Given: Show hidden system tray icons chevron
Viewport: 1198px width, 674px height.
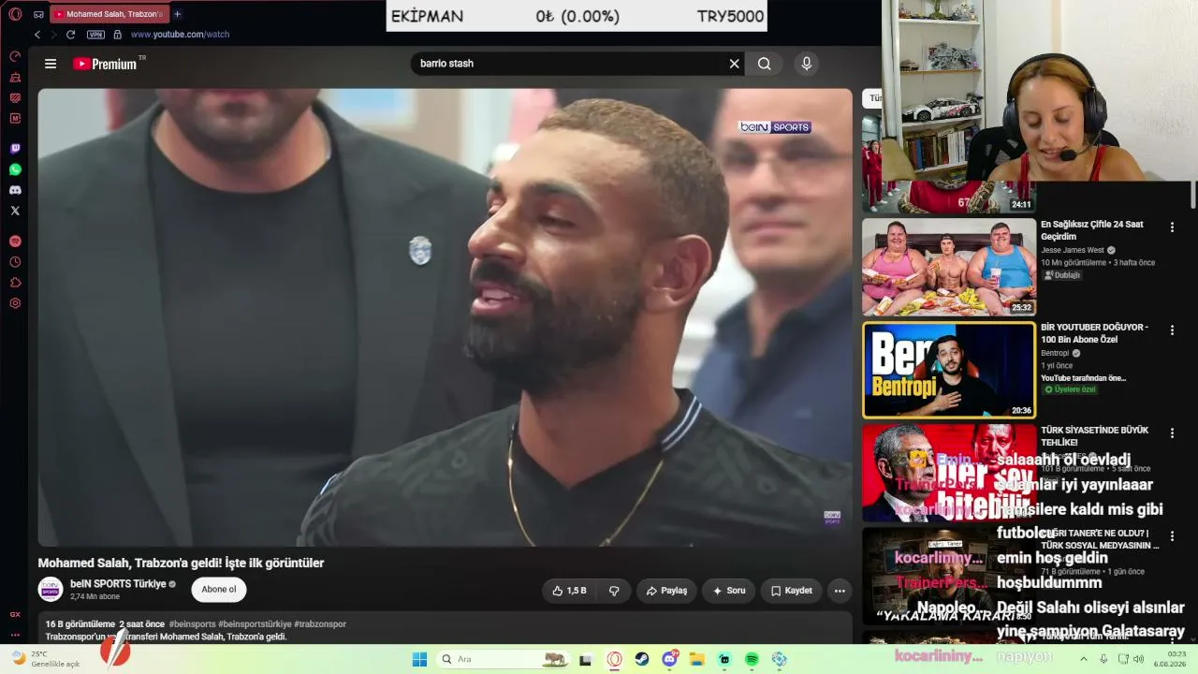Looking at the screenshot, I should [x=1083, y=659].
